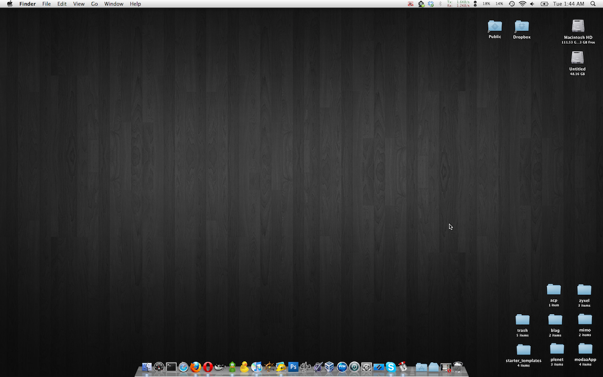Image resolution: width=603 pixels, height=377 pixels.
Task: Open the volume menu bar control
Action: [x=532, y=4]
